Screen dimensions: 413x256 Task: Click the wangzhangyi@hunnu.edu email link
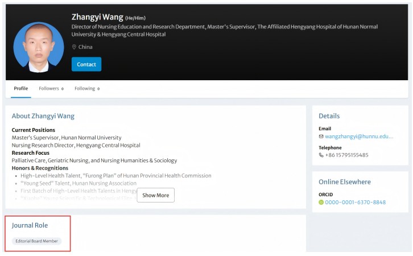click(x=359, y=137)
